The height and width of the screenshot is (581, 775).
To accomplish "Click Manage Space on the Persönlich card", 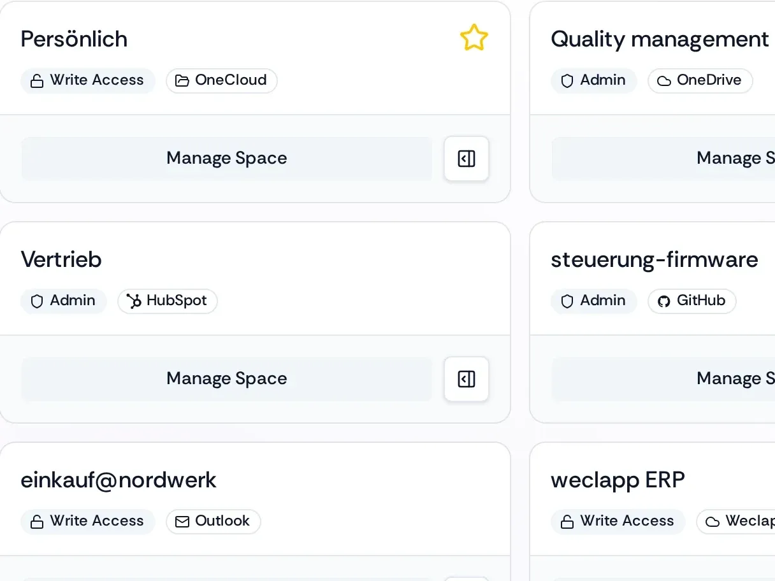I will (226, 159).
